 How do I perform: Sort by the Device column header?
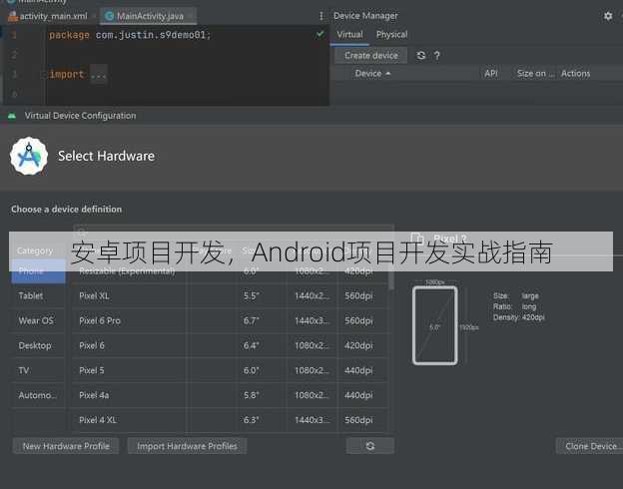click(x=372, y=74)
